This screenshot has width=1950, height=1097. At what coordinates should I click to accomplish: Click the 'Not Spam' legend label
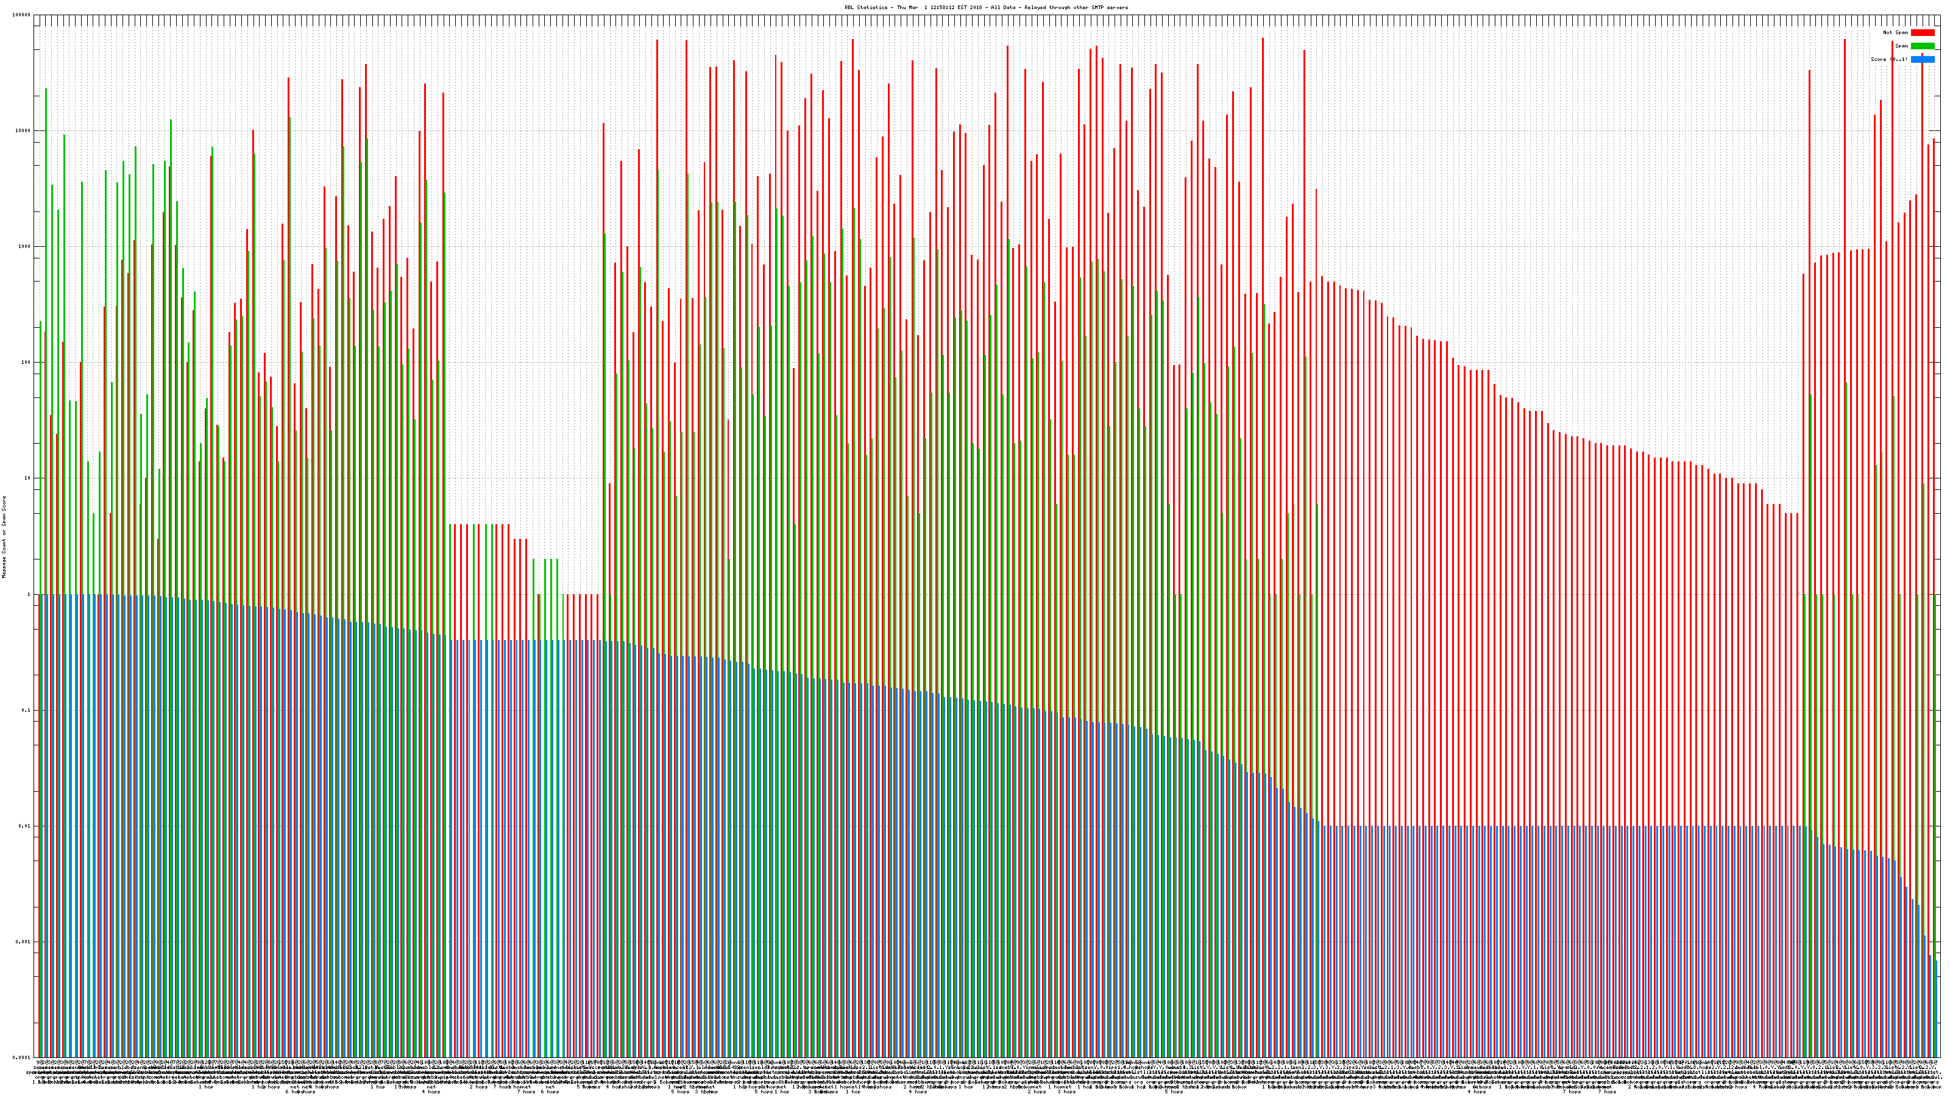(1896, 32)
